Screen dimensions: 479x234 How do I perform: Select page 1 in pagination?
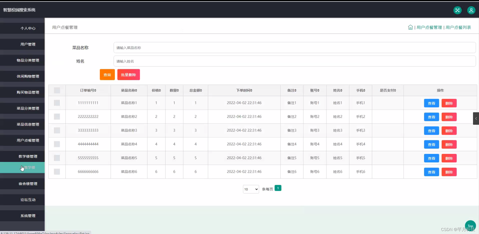[x=278, y=188]
